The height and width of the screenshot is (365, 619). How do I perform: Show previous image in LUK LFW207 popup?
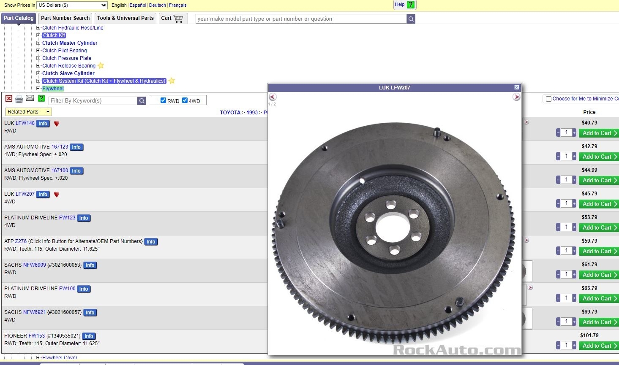pyautogui.click(x=273, y=97)
